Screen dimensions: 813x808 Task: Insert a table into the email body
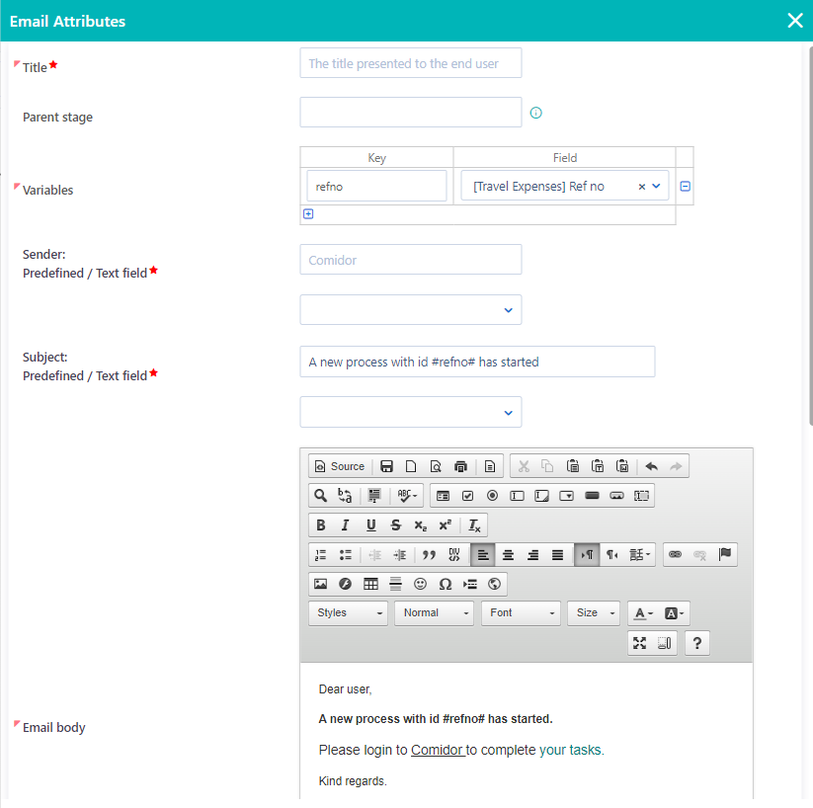pos(369,584)
